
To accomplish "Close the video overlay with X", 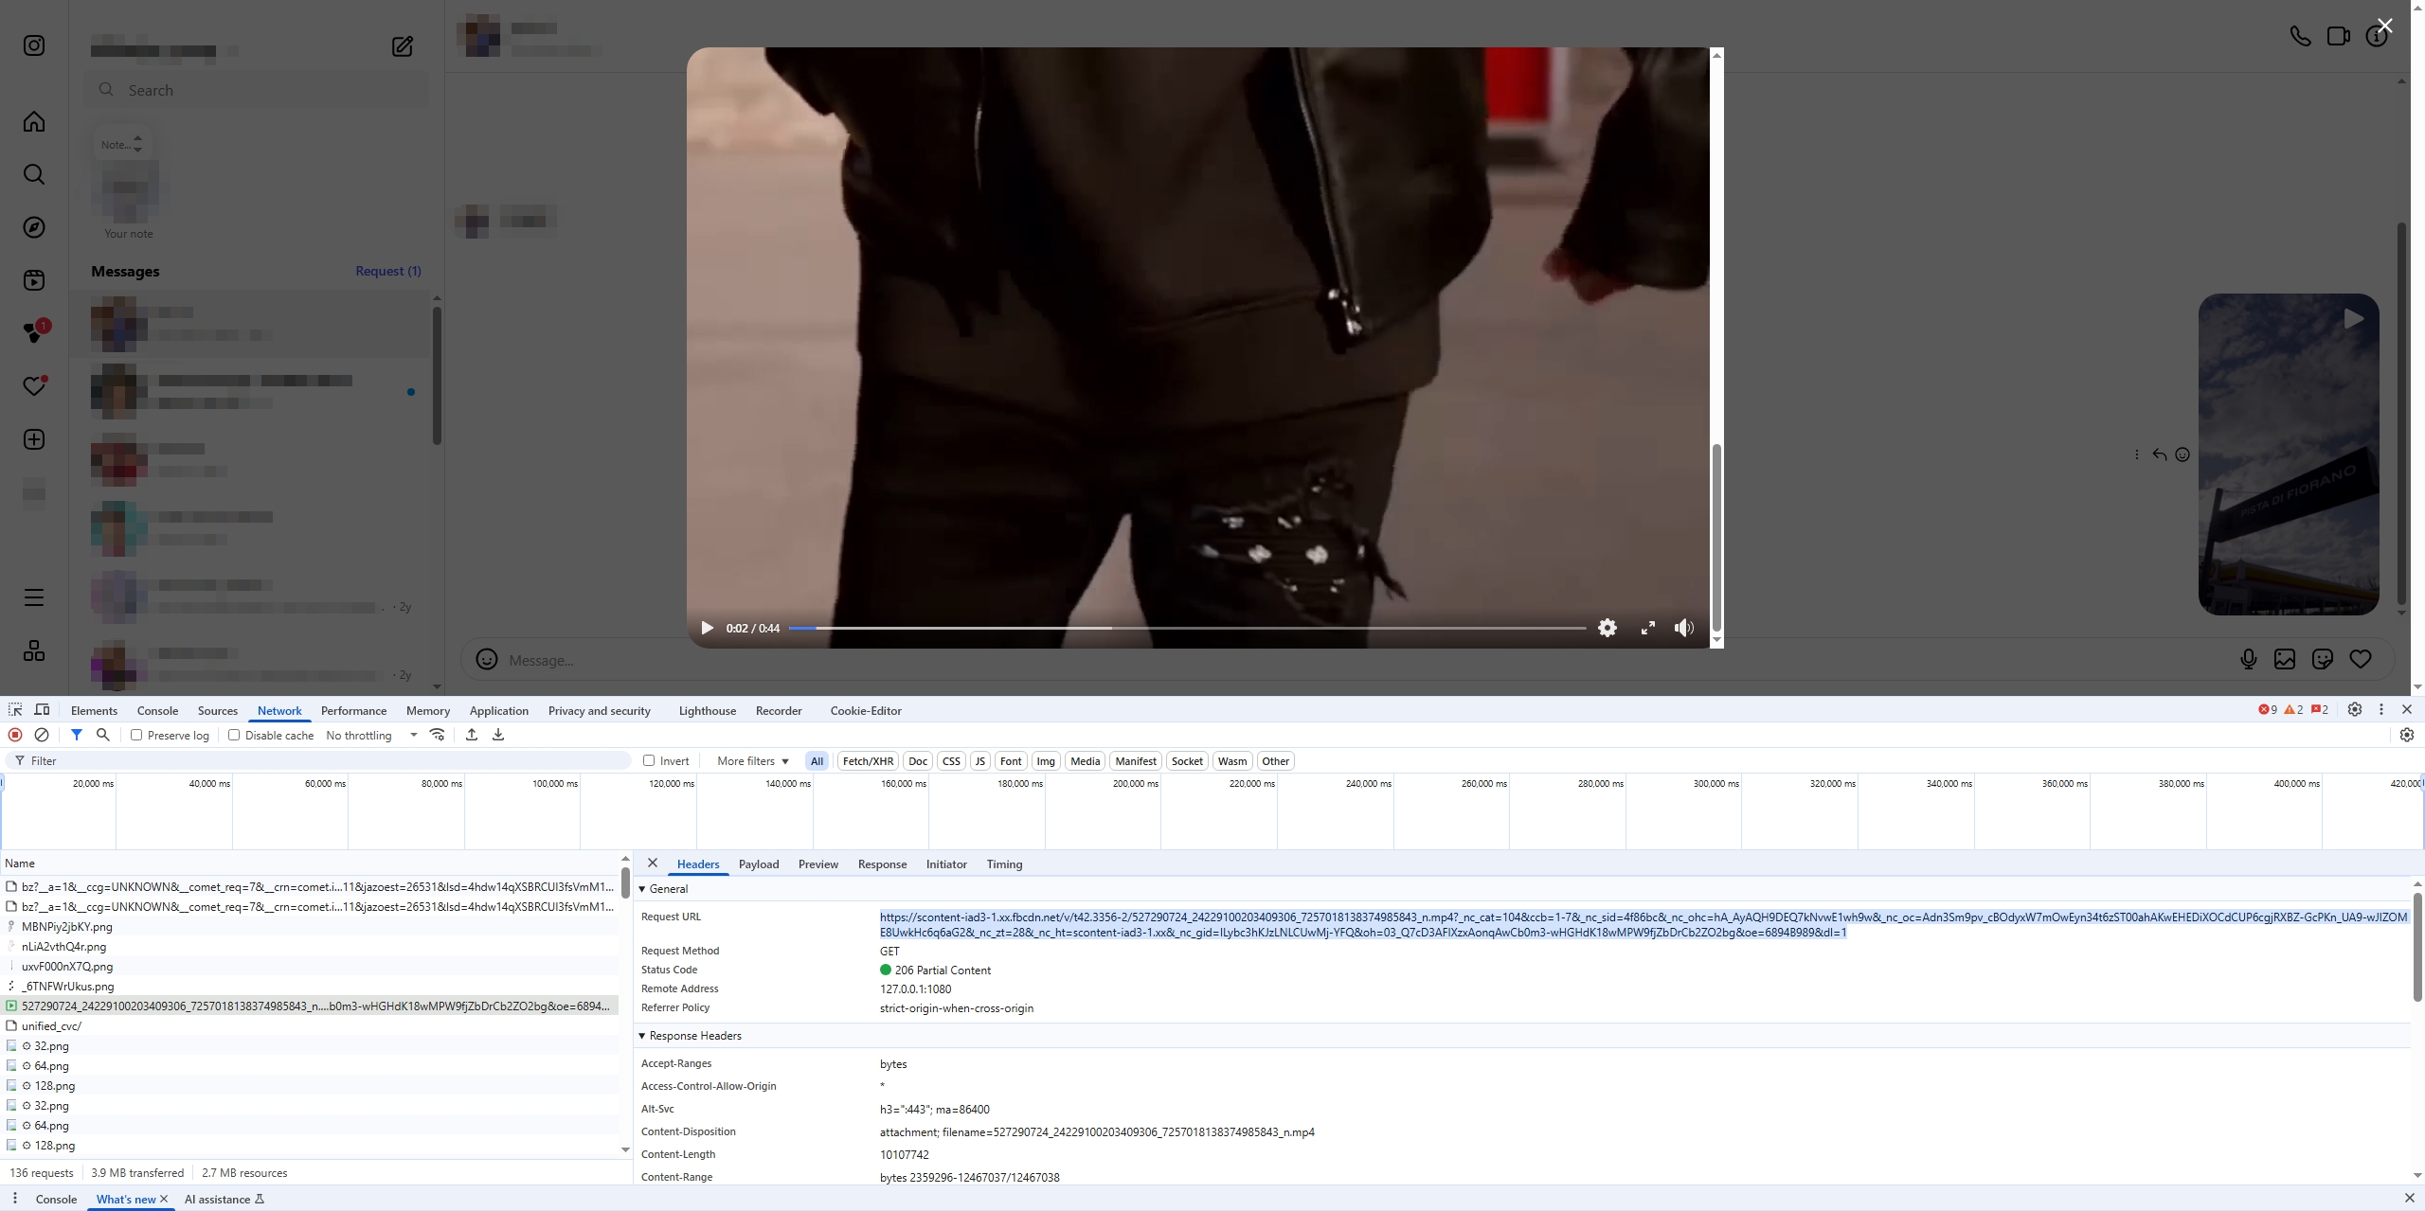I will coord(2384,27).
